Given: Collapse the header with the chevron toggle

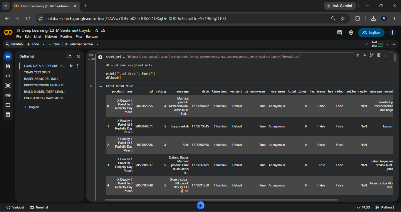Looking at the screenshot, I should [x=394, y=44].
